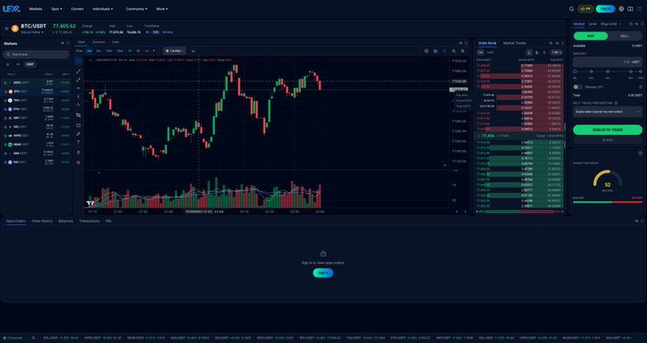647x343 pixels.
Task: Open the Spot dropdown menu
Action: (x=56, y=9)
